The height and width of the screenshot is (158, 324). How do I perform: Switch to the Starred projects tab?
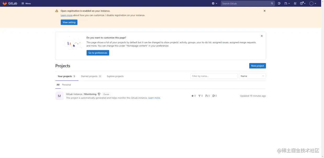[91, 76]
